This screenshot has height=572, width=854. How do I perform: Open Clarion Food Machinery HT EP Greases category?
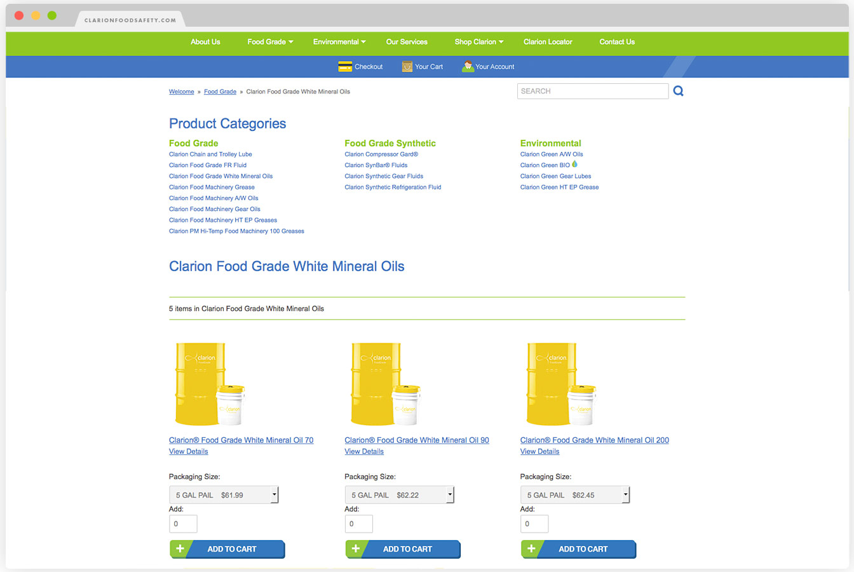pos(223,220)
